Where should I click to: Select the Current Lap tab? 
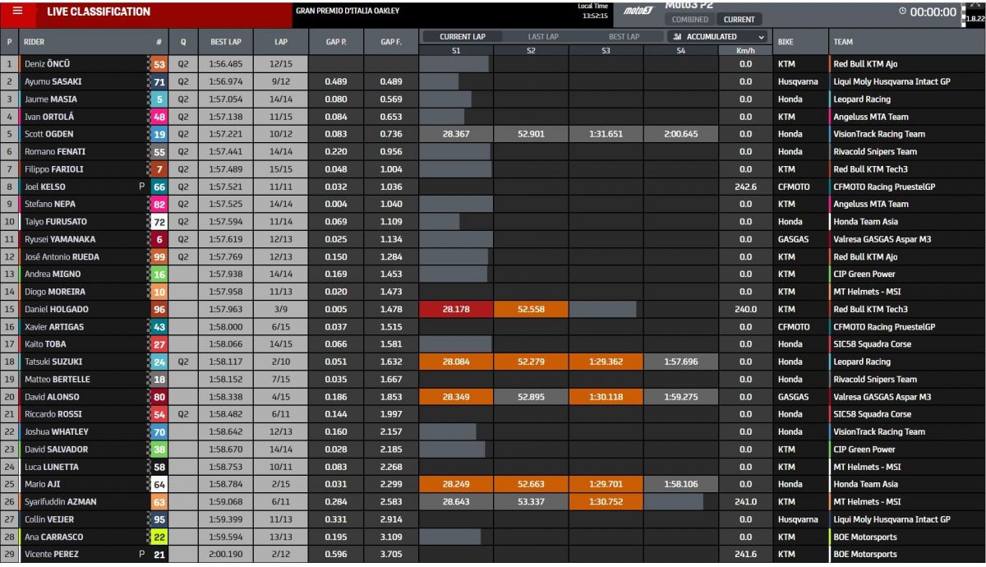click(462, 37)
